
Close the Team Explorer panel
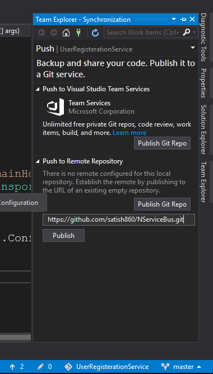pyautogui.click(x=192, y=19)
